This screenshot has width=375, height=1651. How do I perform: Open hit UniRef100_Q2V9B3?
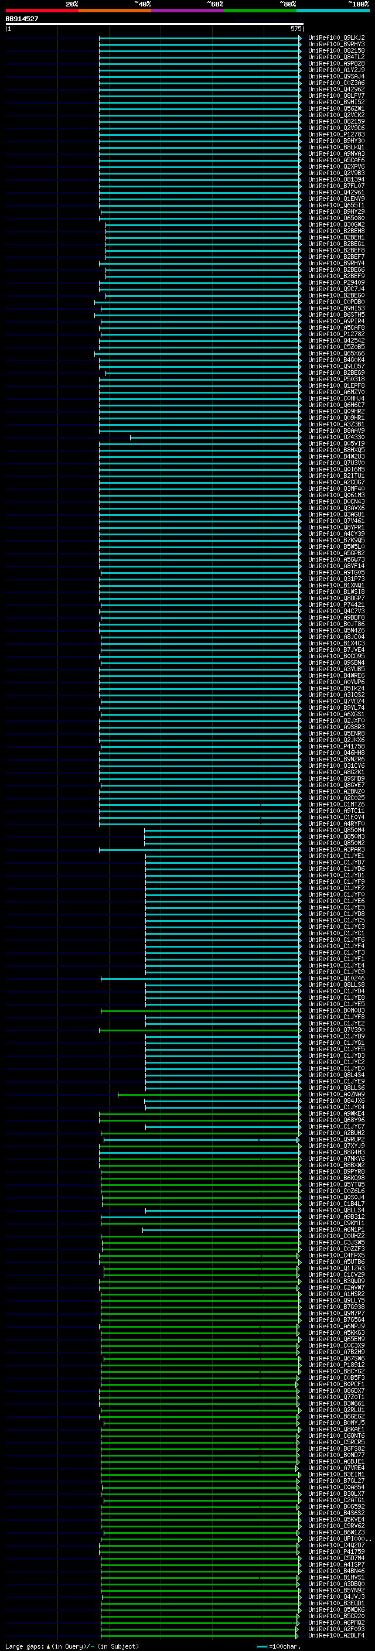pyautogui.click(x=336, y=173)
